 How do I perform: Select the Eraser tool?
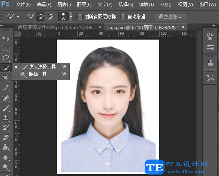6,138
